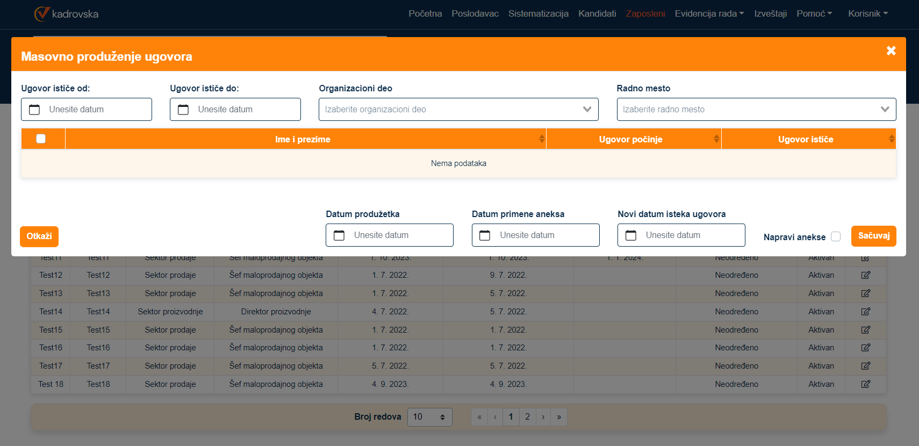Click calendar icon in 'Novi datum isteka ugovora'
This screenshot has width=919, height=446.
tap(631, 235)
